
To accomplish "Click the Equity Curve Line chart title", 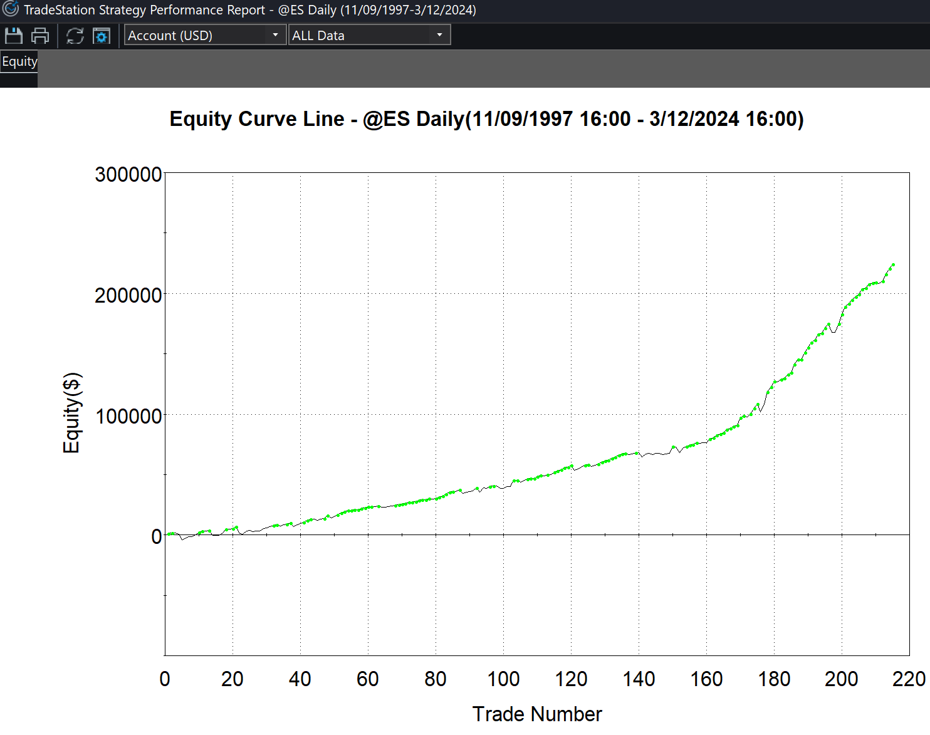I will [486, 119].
